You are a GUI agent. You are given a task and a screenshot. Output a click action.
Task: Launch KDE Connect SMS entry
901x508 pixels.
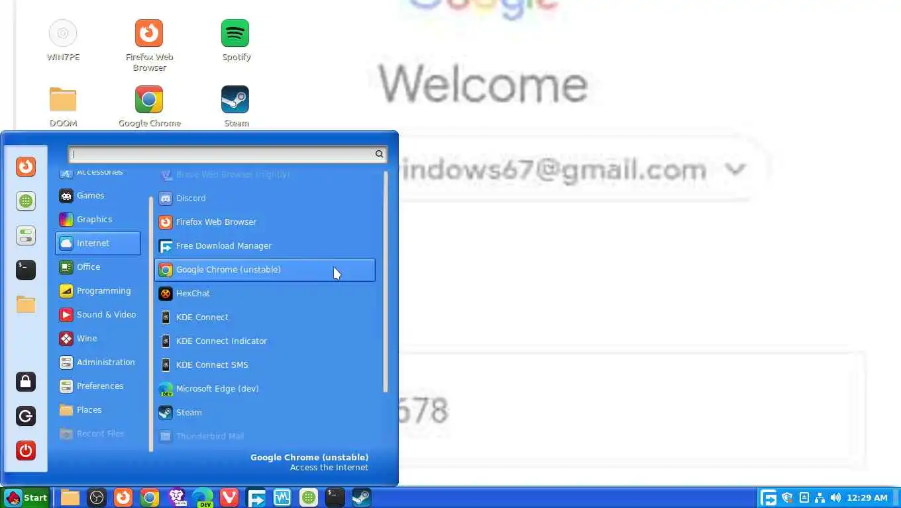pyautogui.click(x=265, y=365)
